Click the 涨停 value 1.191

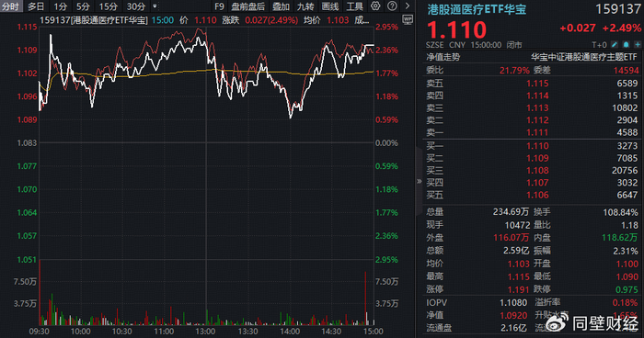(518, 289)
